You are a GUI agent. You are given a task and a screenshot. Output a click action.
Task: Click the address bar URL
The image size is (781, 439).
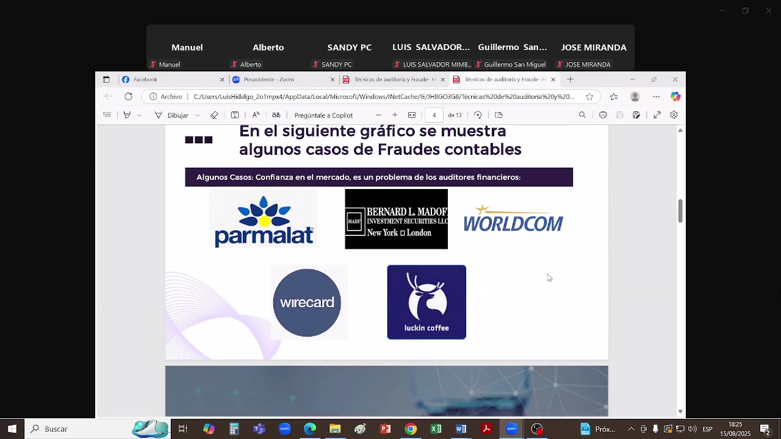[384, 96]
